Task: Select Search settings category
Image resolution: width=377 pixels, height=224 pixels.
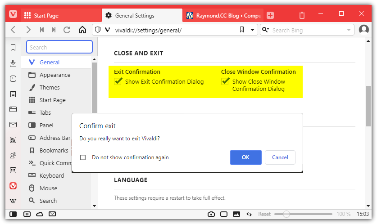Action: pyautogui.click(x=56, y=201)
